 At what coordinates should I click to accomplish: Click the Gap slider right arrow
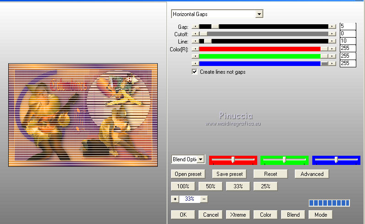pos(332,27)
